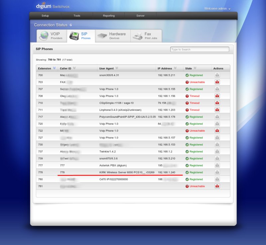Screen dimensions: 266x245
Task: Click the Unreachable status for extension 722
Action: click(x=195, y=131)
